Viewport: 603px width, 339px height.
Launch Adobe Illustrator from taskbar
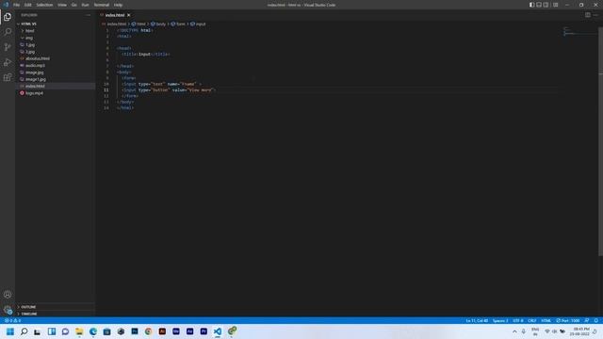click(162, 331)
